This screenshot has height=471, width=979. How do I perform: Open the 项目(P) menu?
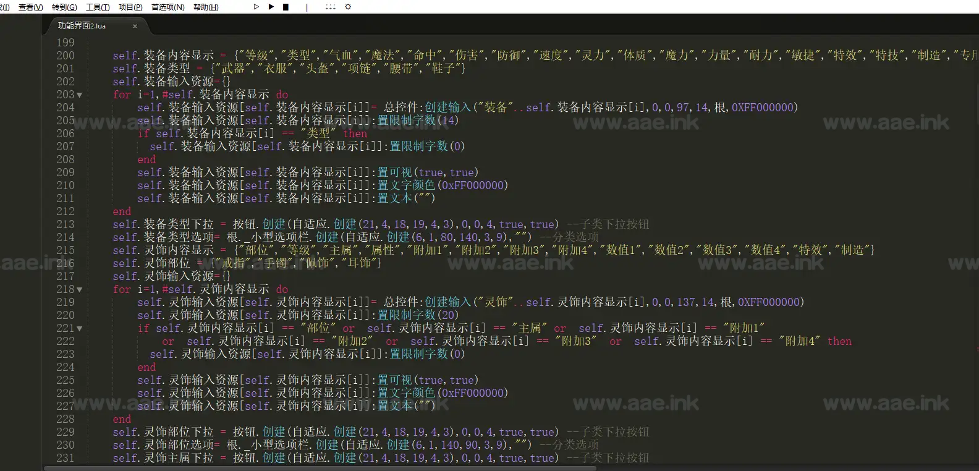coord(130,7)
